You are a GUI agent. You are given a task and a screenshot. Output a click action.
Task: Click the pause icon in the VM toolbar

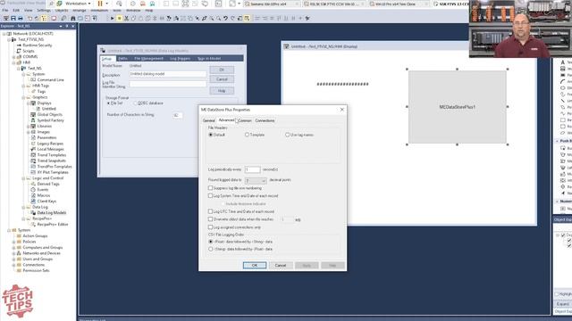pos(99,4)
